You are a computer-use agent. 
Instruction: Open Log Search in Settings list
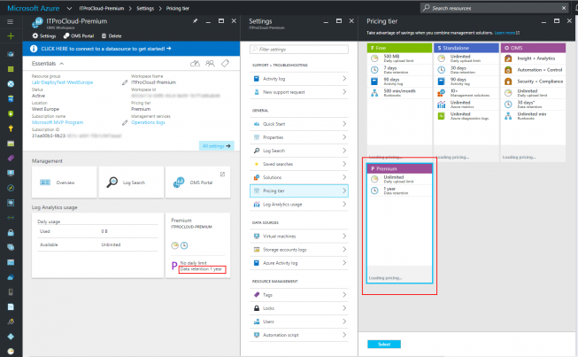[x=299, y=151]
